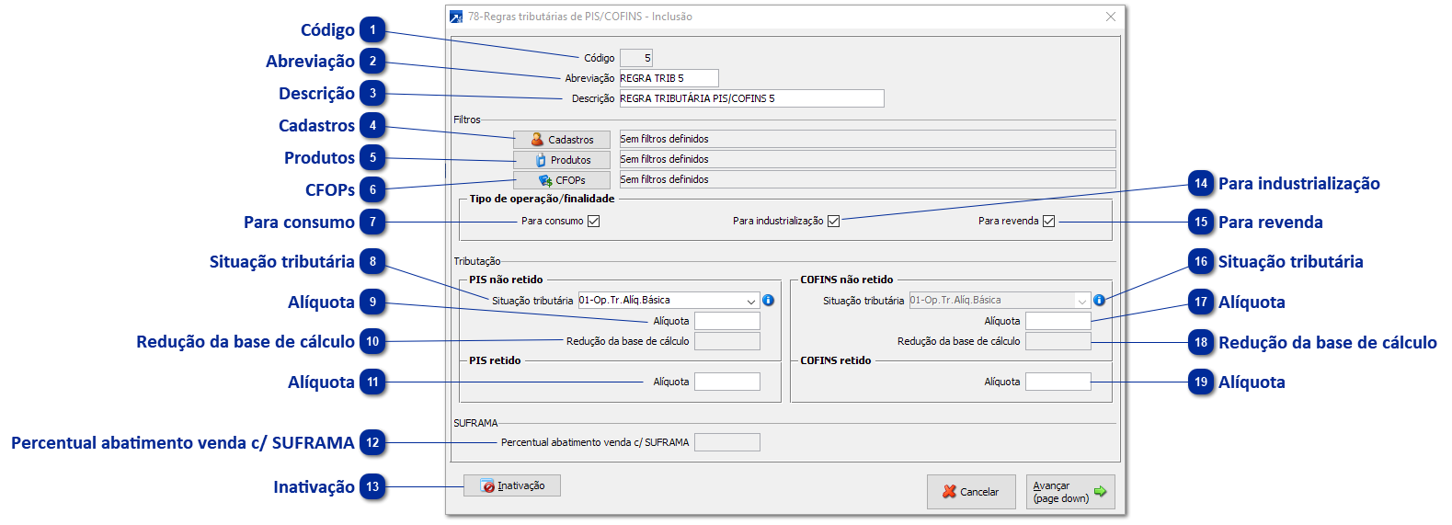Image resolution: width=1452 pixels, height=525 pixels.
Task: Open info icon beside PIS Situação tributária
Action: click(768, 300)
